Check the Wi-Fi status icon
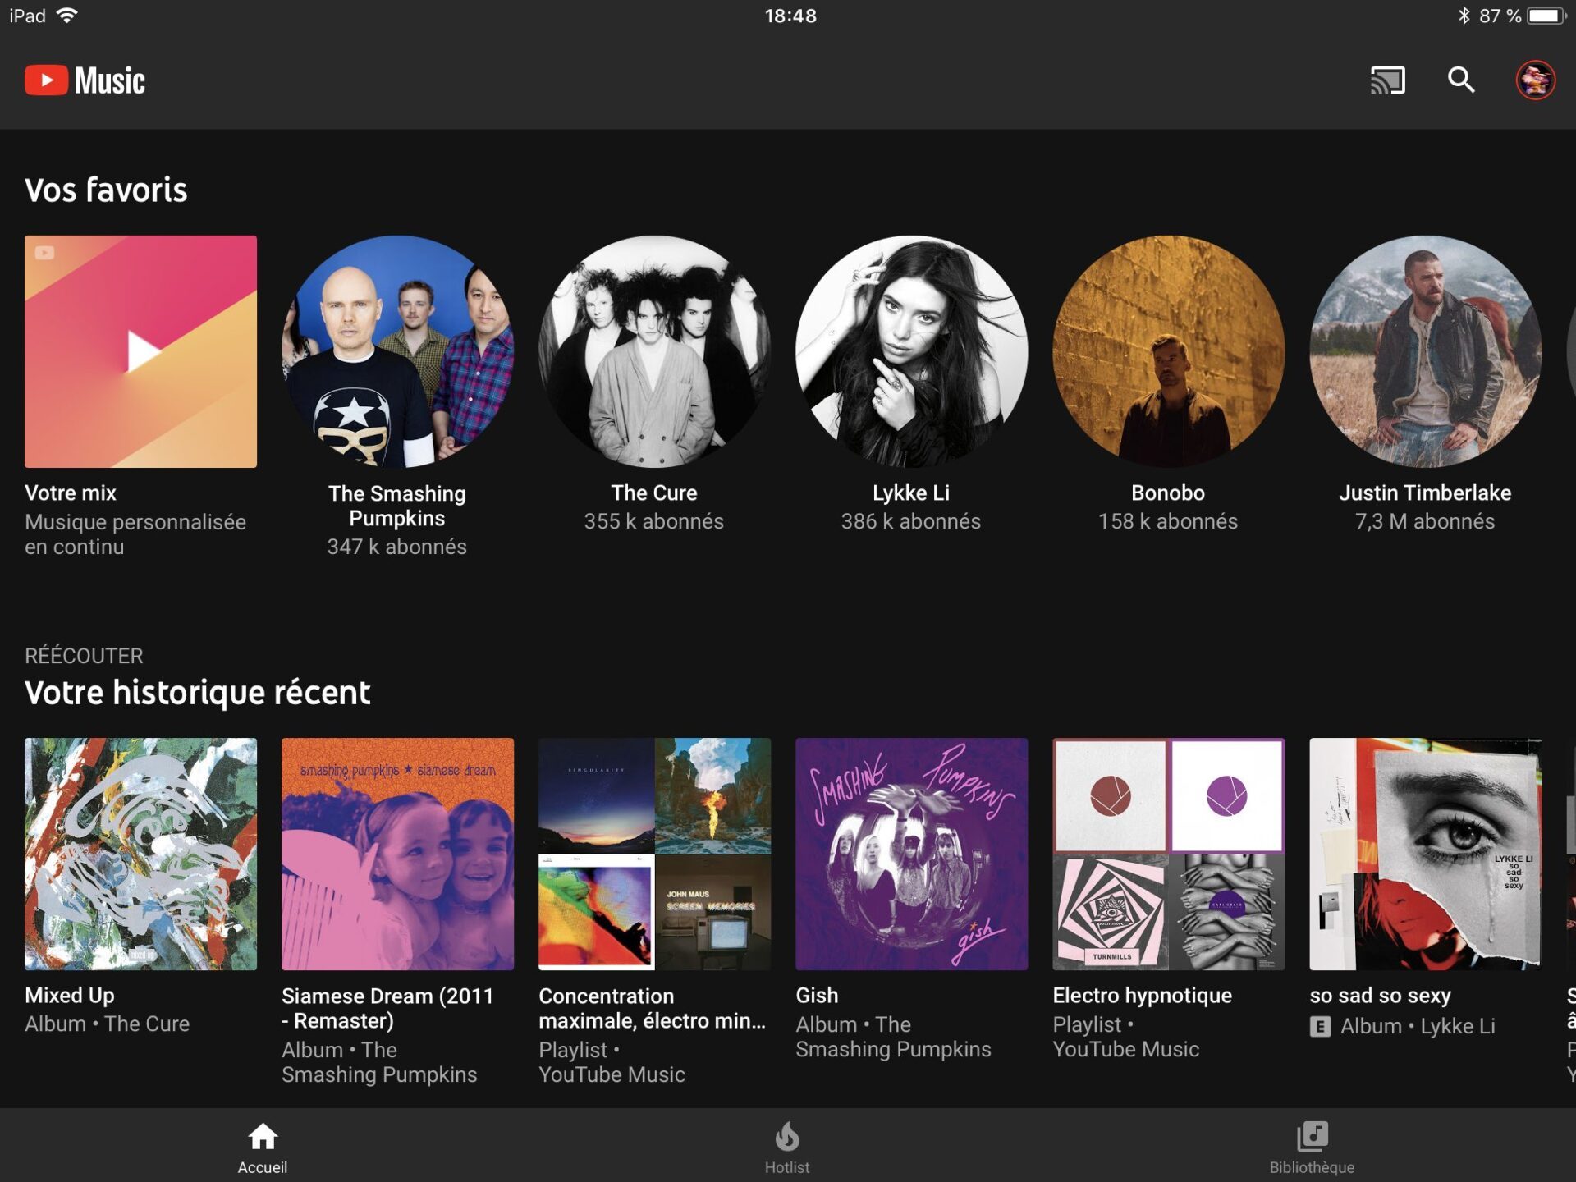 (x=66, y=16)
